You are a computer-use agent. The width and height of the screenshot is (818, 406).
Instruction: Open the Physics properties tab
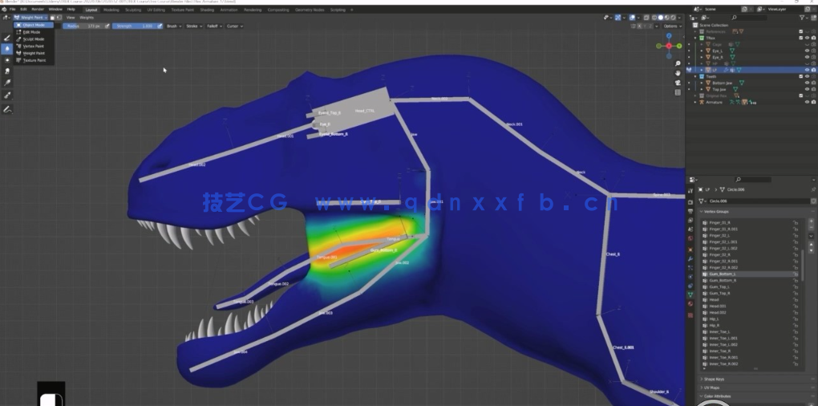pyautogui.click(x=690, y=277)
